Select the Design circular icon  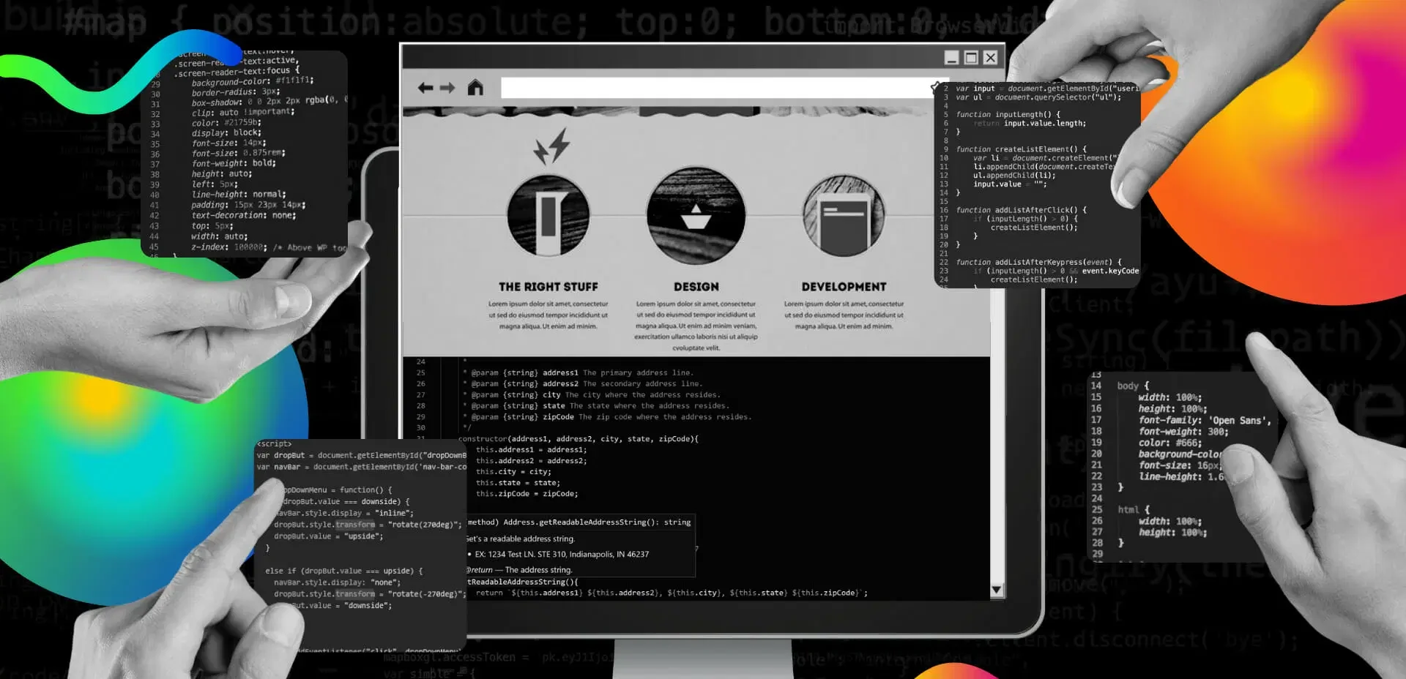point(696,215)
